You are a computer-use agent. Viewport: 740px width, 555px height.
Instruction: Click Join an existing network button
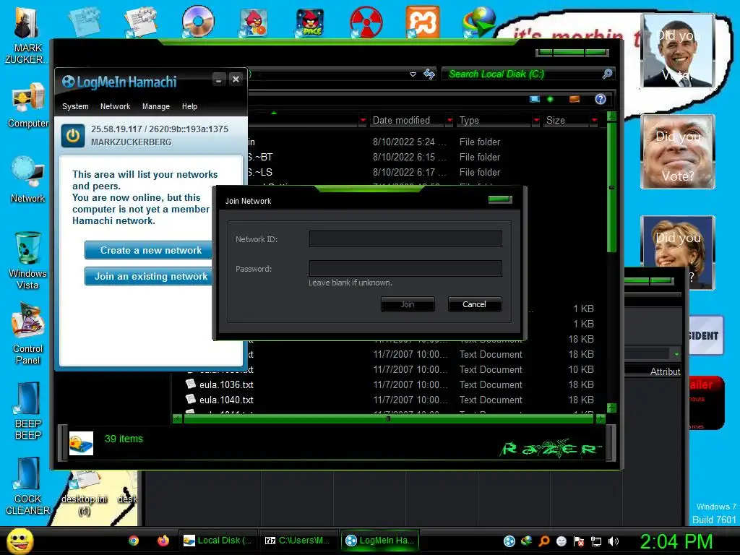150,276
